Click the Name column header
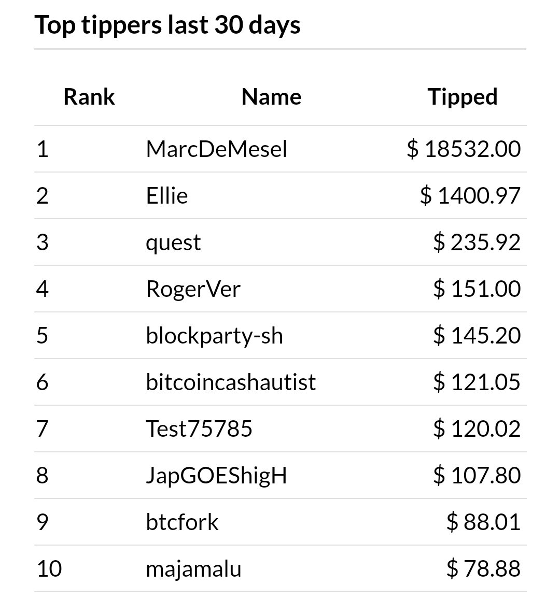The width and height of the screenshot is (560, 600). 271,96
